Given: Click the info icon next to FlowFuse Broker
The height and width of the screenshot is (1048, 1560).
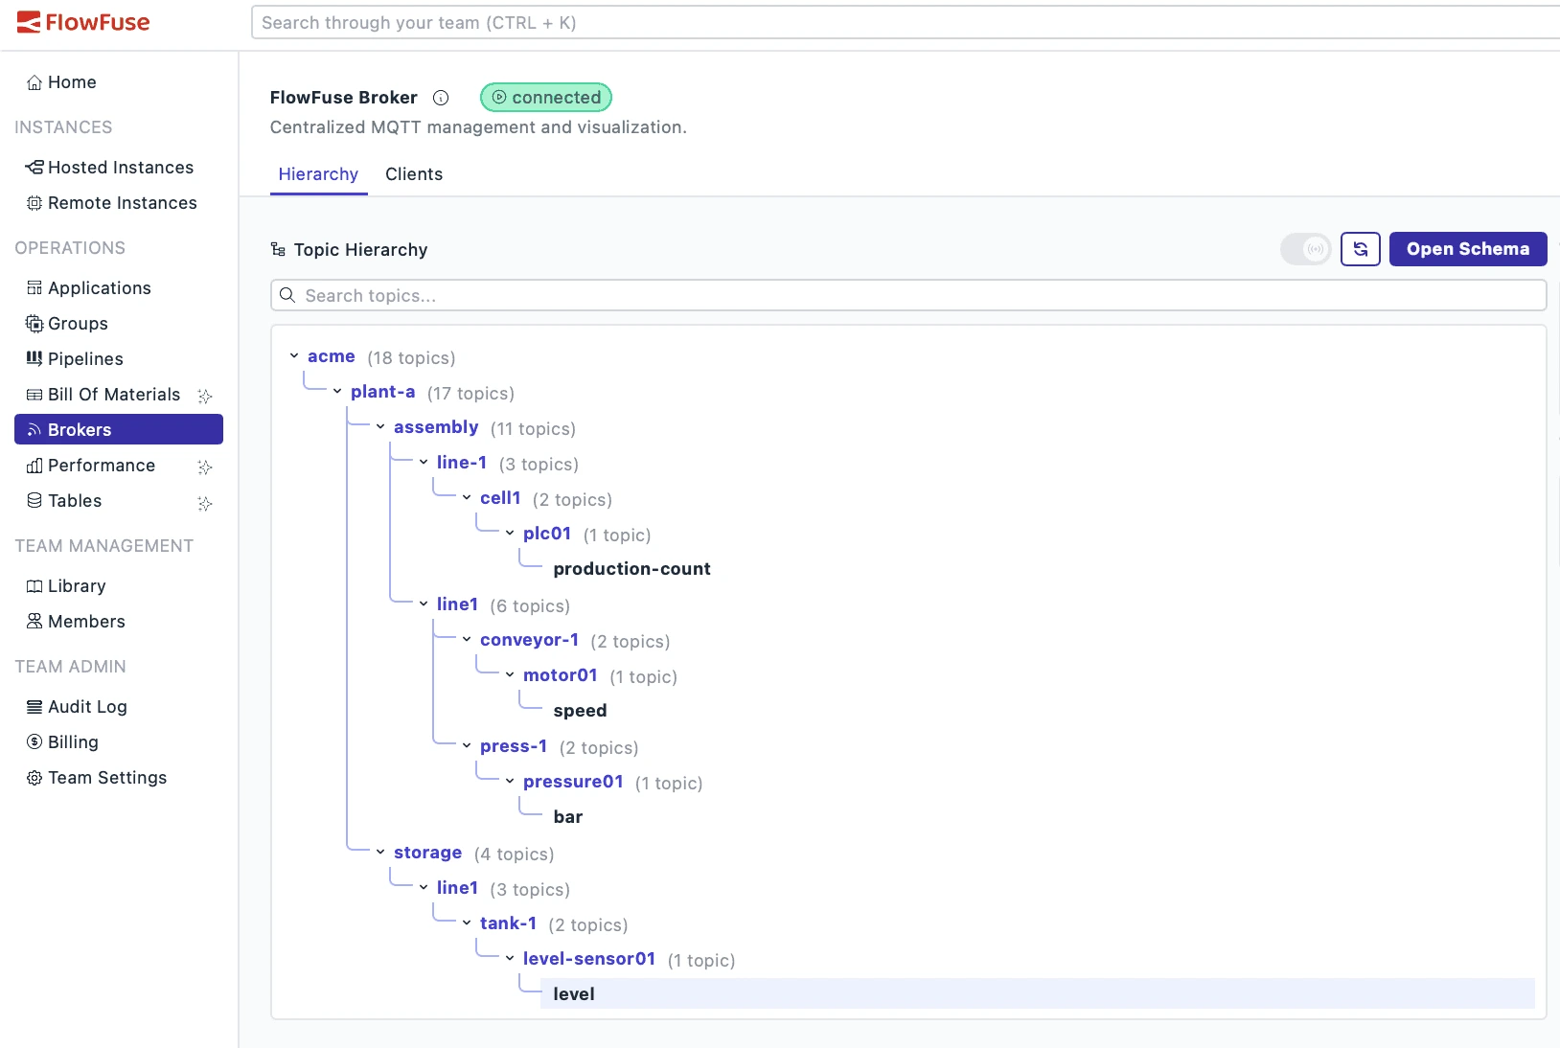Looking at the screenshot, I should (441, 98).
